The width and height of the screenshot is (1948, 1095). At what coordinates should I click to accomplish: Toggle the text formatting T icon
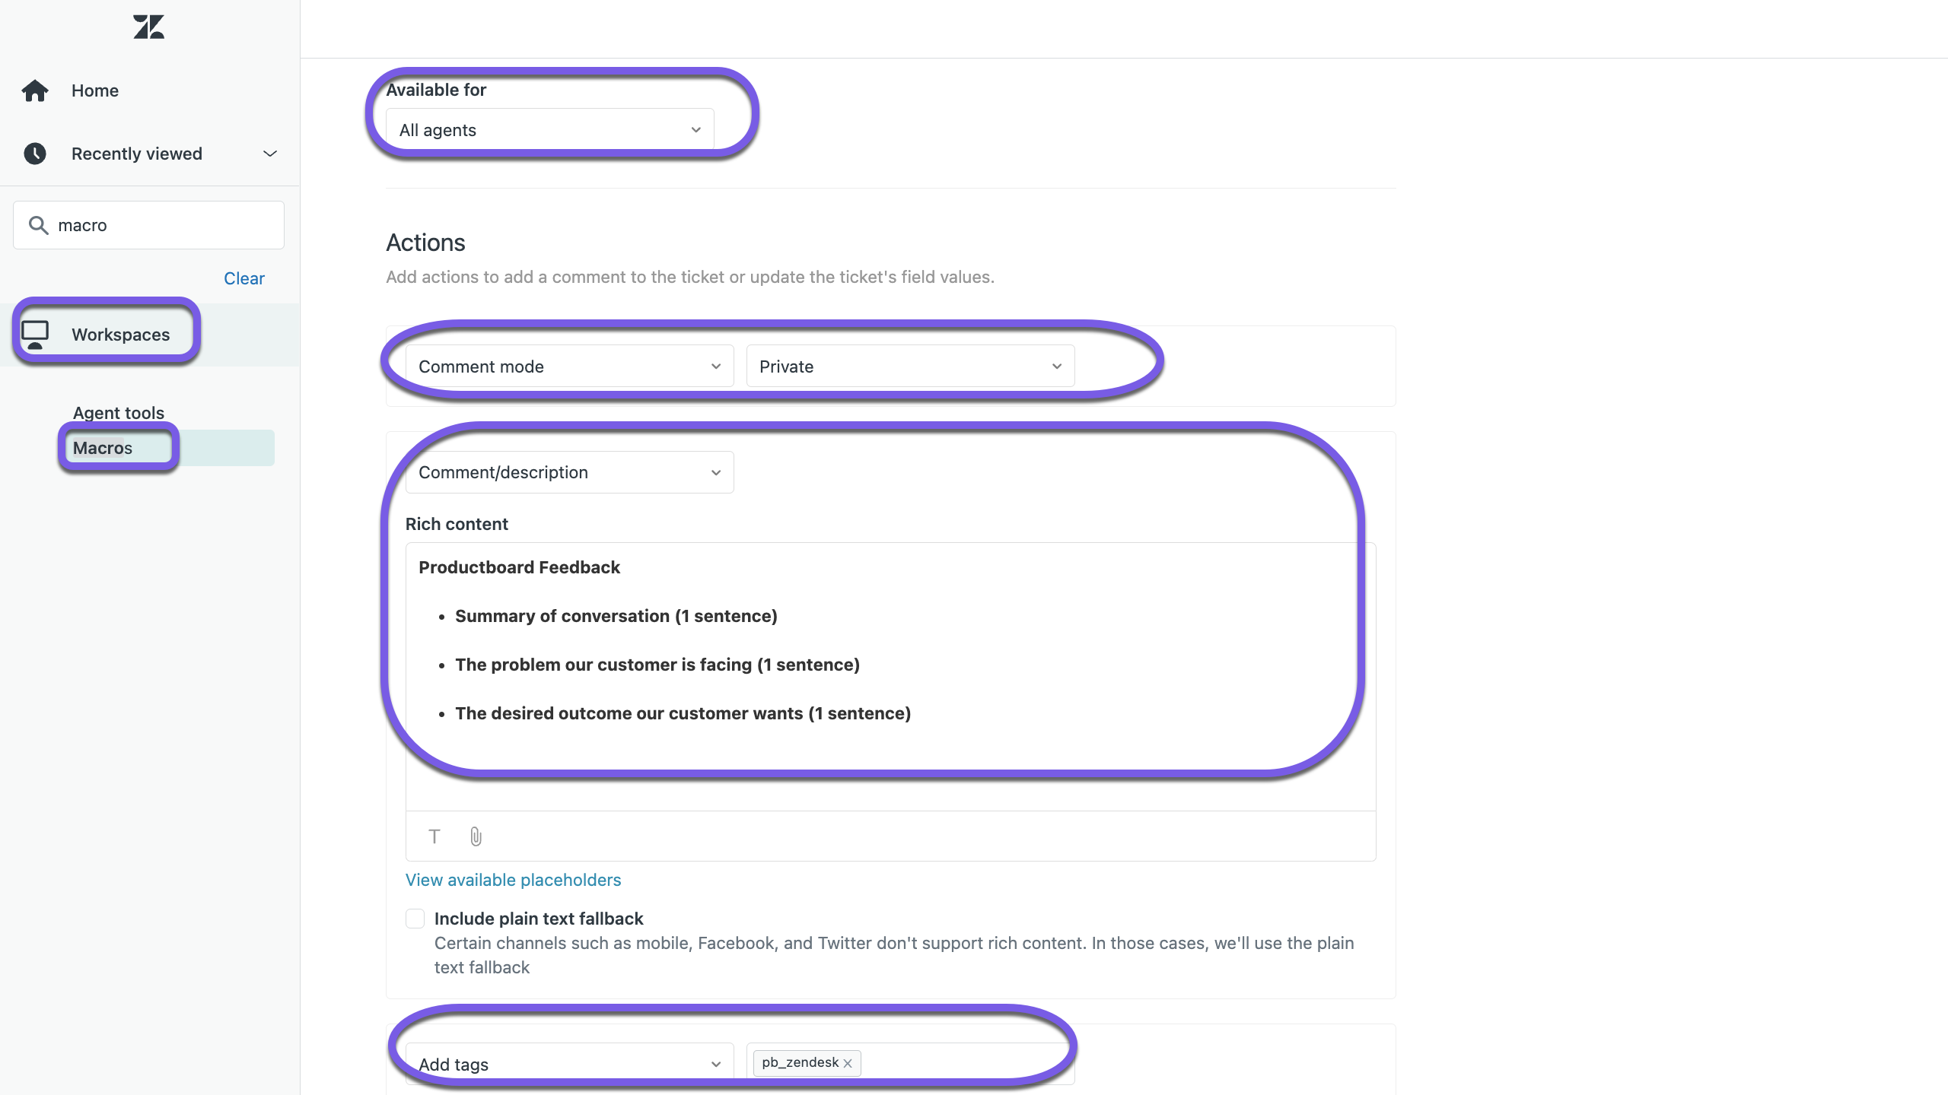tap(434, 836)
